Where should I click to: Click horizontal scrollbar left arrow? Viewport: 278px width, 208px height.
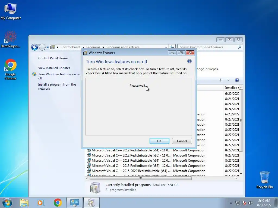pos(87,178)
